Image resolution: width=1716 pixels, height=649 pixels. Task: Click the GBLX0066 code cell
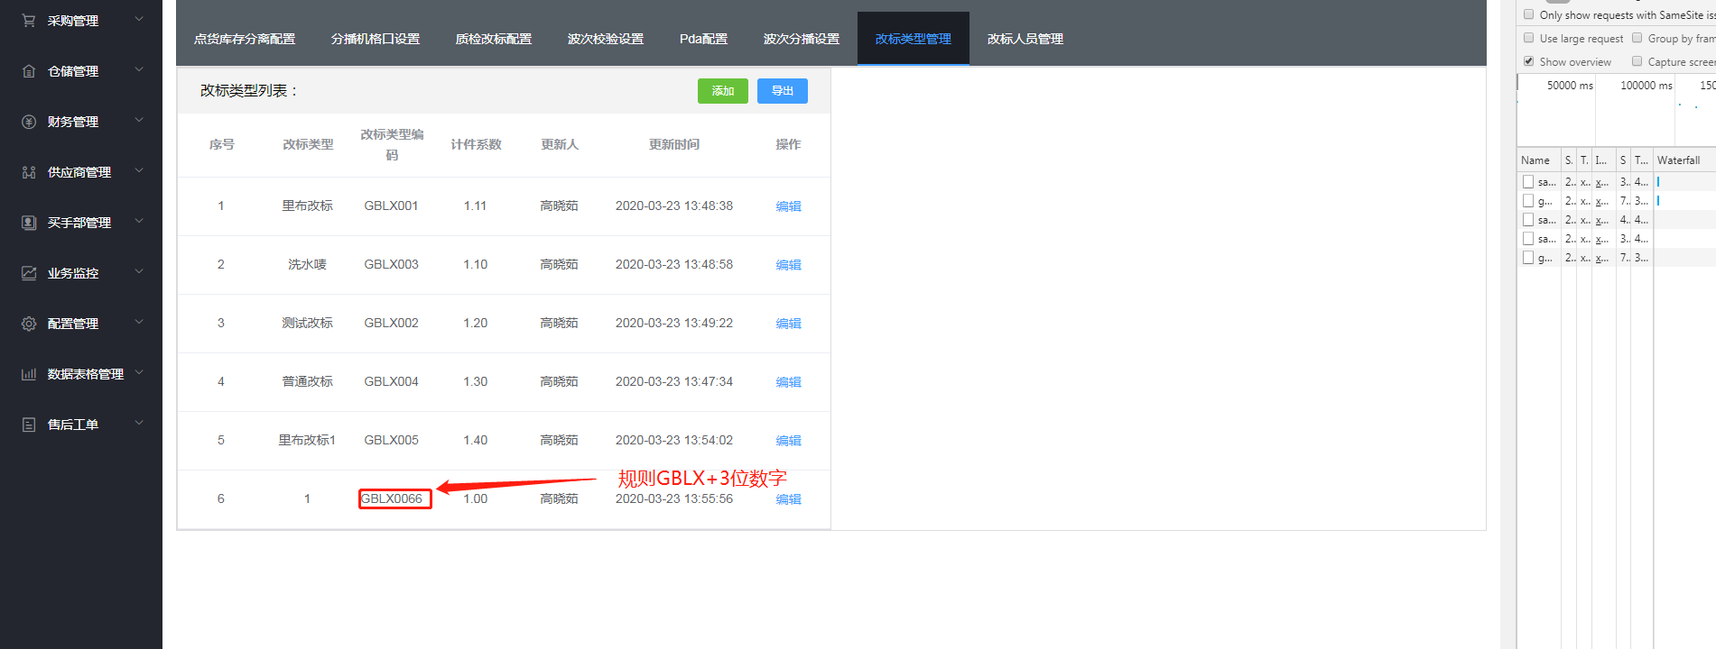coord(392,498)
